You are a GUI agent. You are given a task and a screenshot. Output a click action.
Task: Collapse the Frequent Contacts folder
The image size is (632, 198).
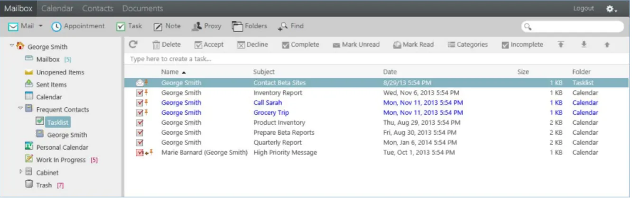[x=20, y=108]
